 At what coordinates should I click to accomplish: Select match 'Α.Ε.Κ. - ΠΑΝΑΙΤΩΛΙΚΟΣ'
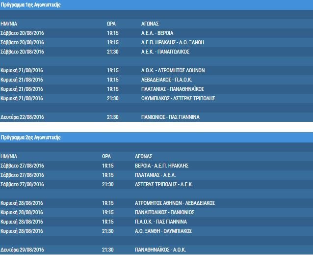click(165, 52)
